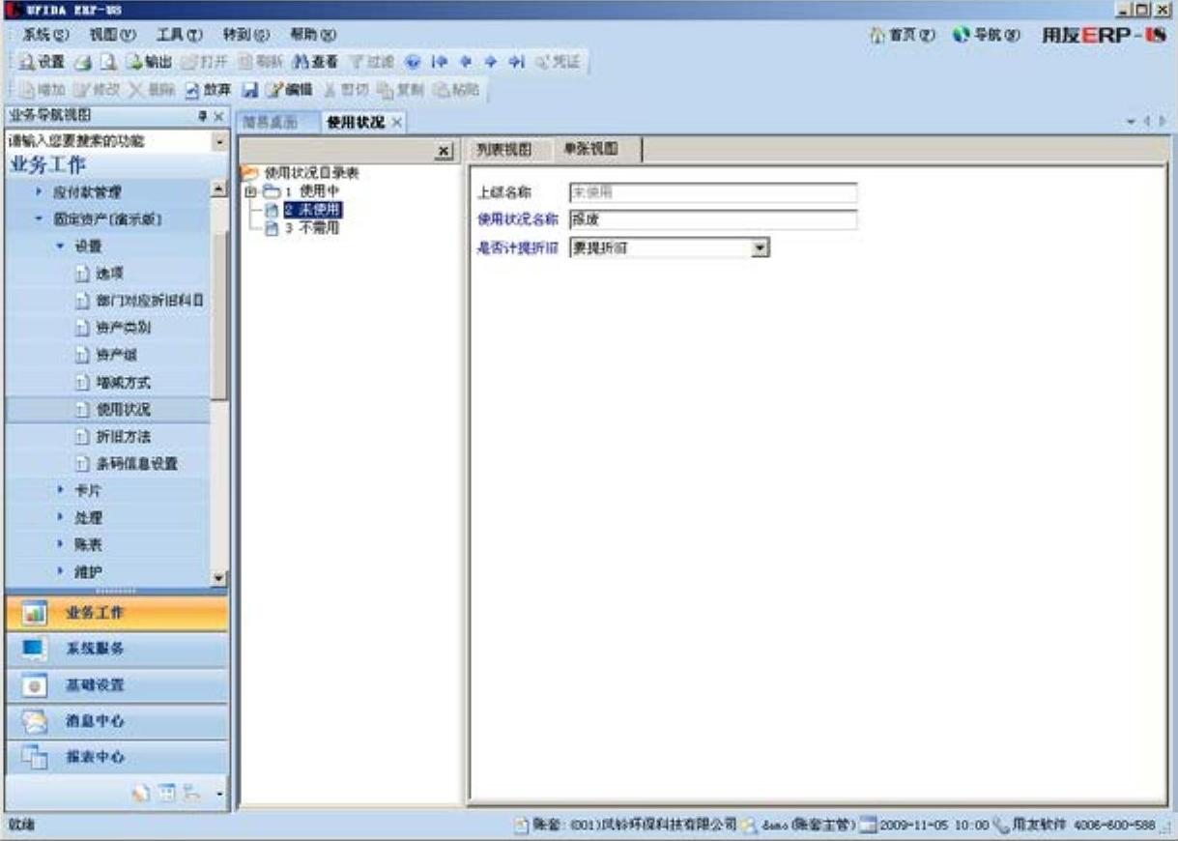Close the 业务导航视图 panel
The height and width of the screenshot is (841, 1178).
(x=219, y=115)
